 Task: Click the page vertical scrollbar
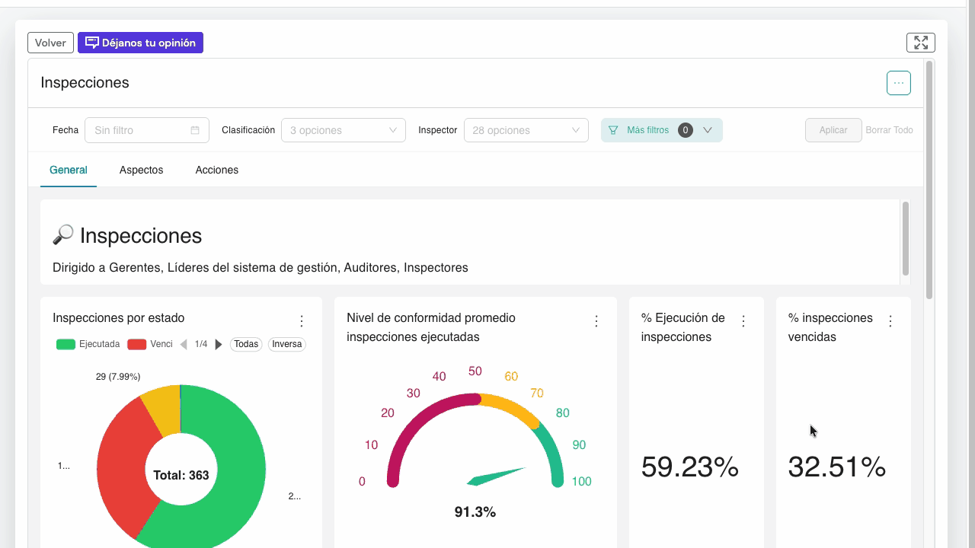click(929, 180)
